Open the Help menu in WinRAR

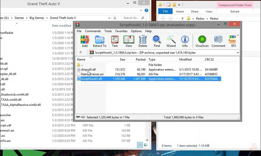click(x=148, y=31)
